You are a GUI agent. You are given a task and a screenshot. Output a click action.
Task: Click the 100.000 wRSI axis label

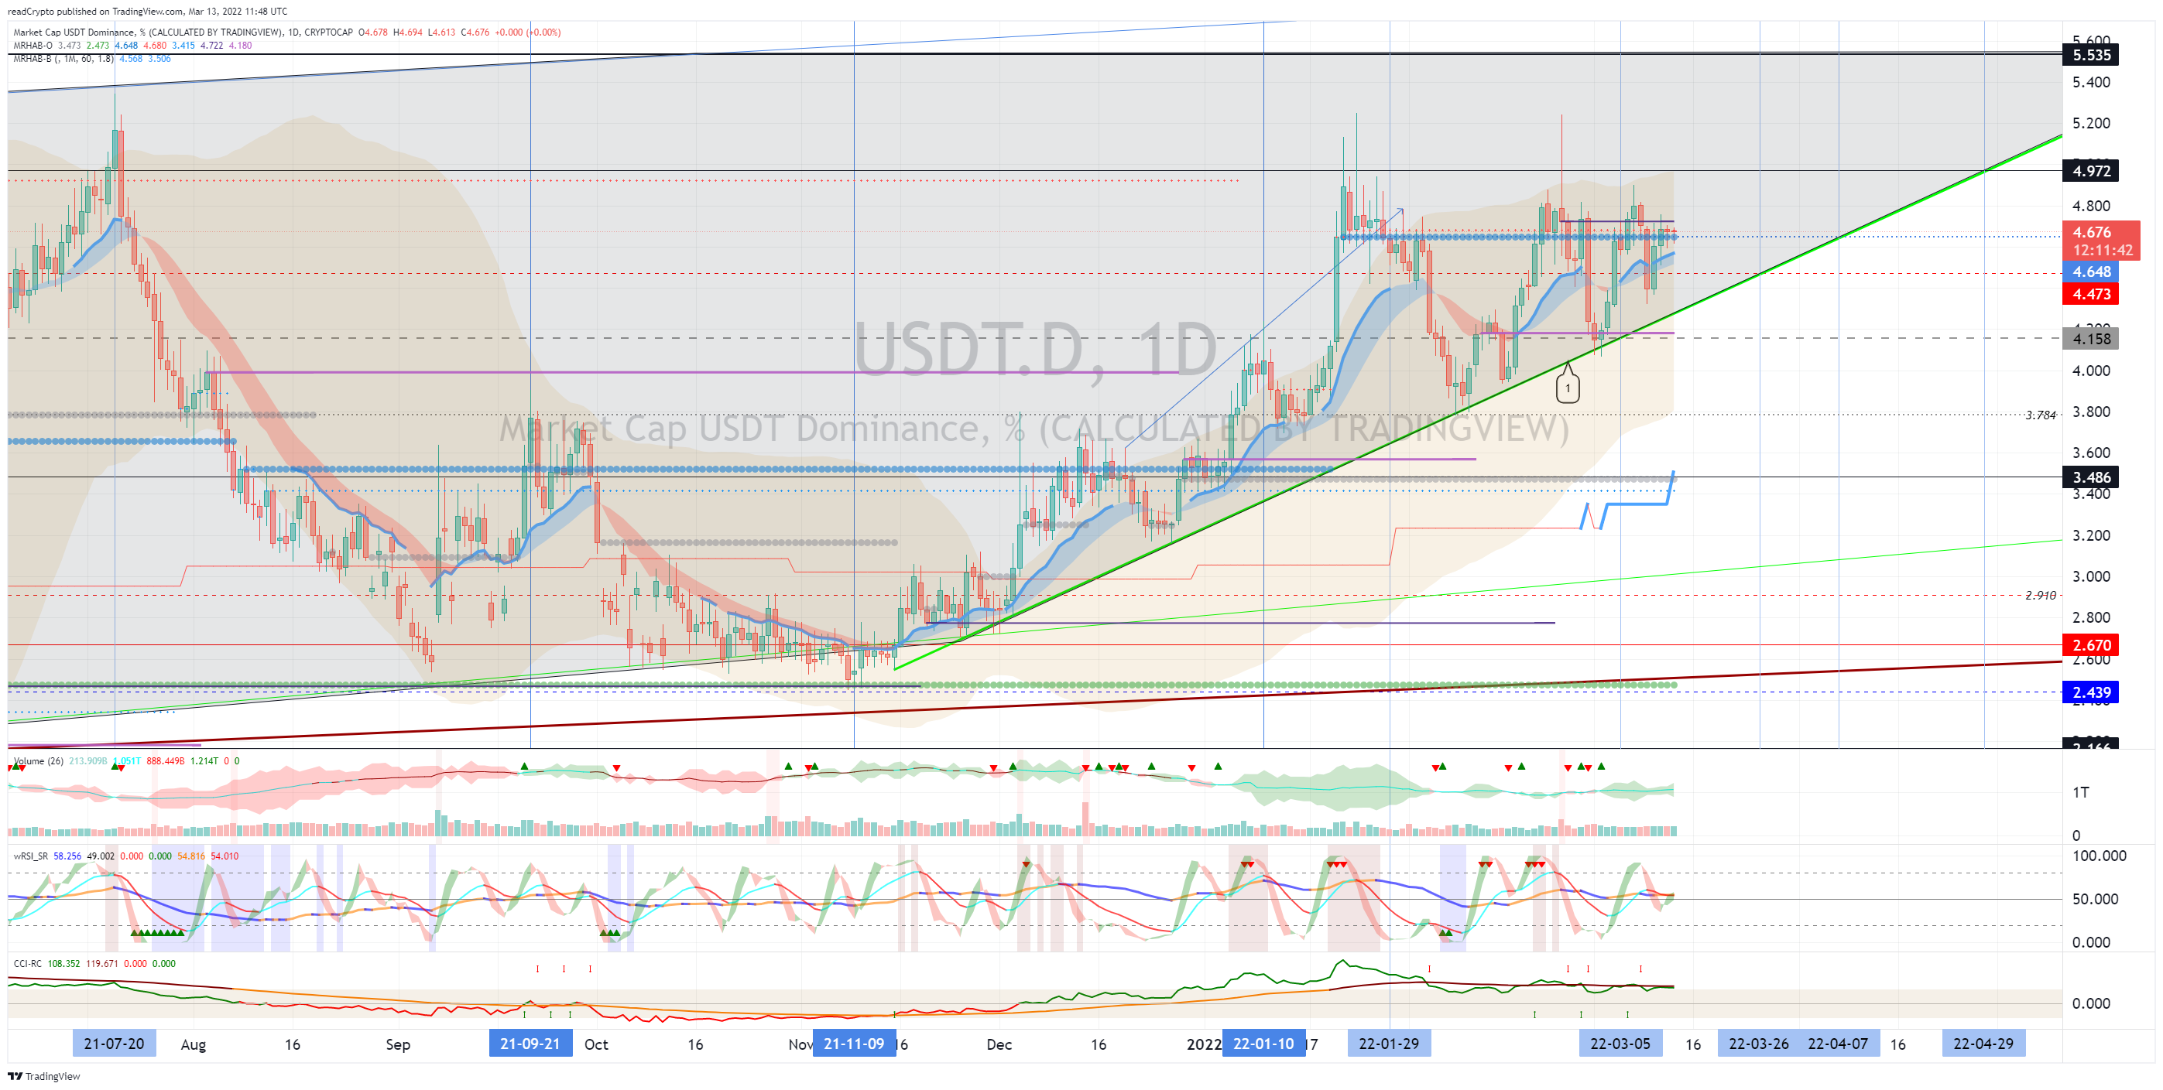click(2100, 856)
